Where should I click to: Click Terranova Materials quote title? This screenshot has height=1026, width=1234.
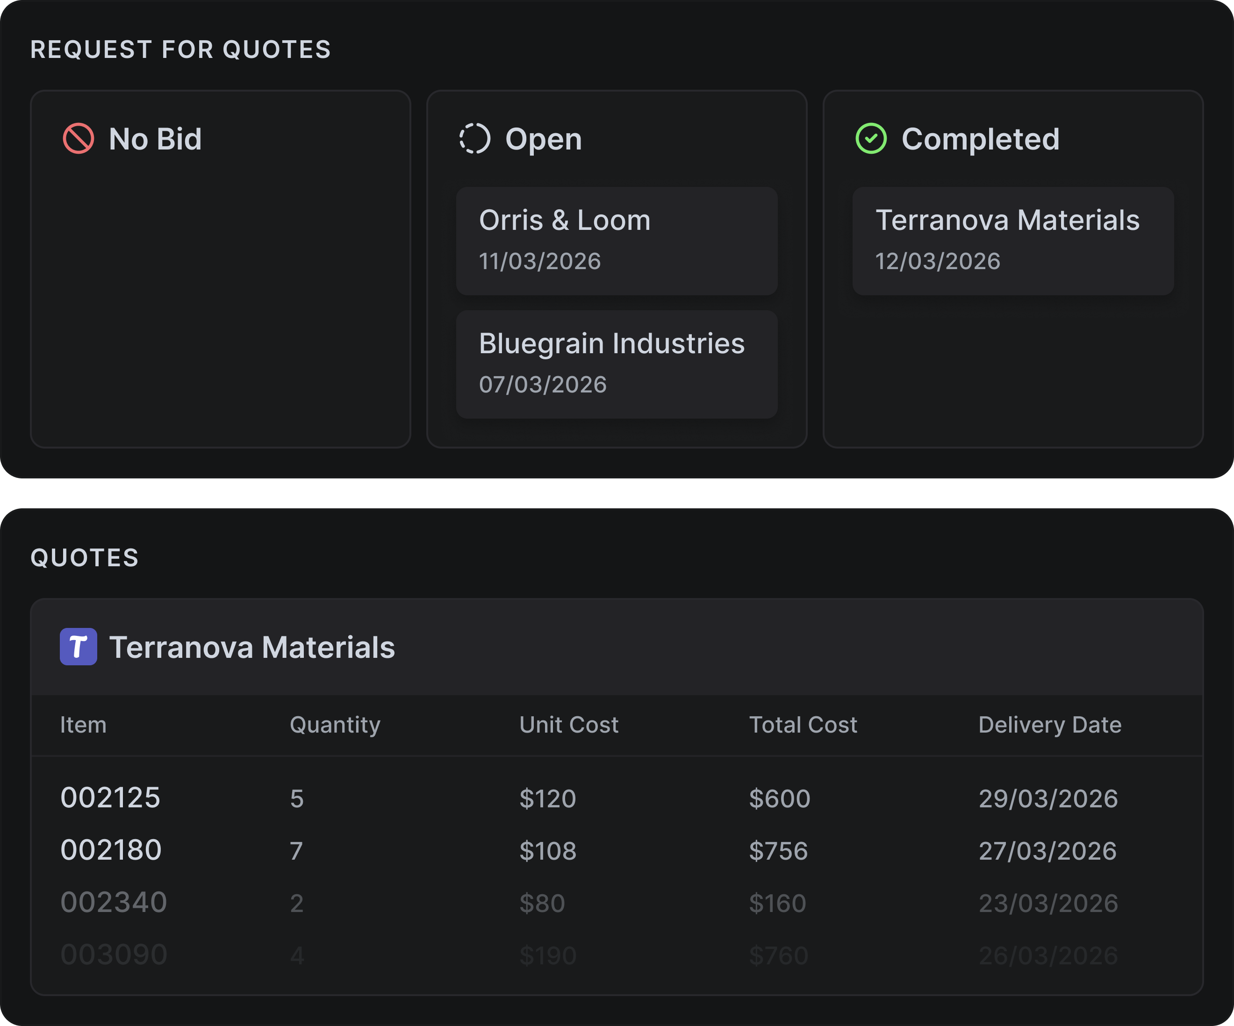pos(252,647)
